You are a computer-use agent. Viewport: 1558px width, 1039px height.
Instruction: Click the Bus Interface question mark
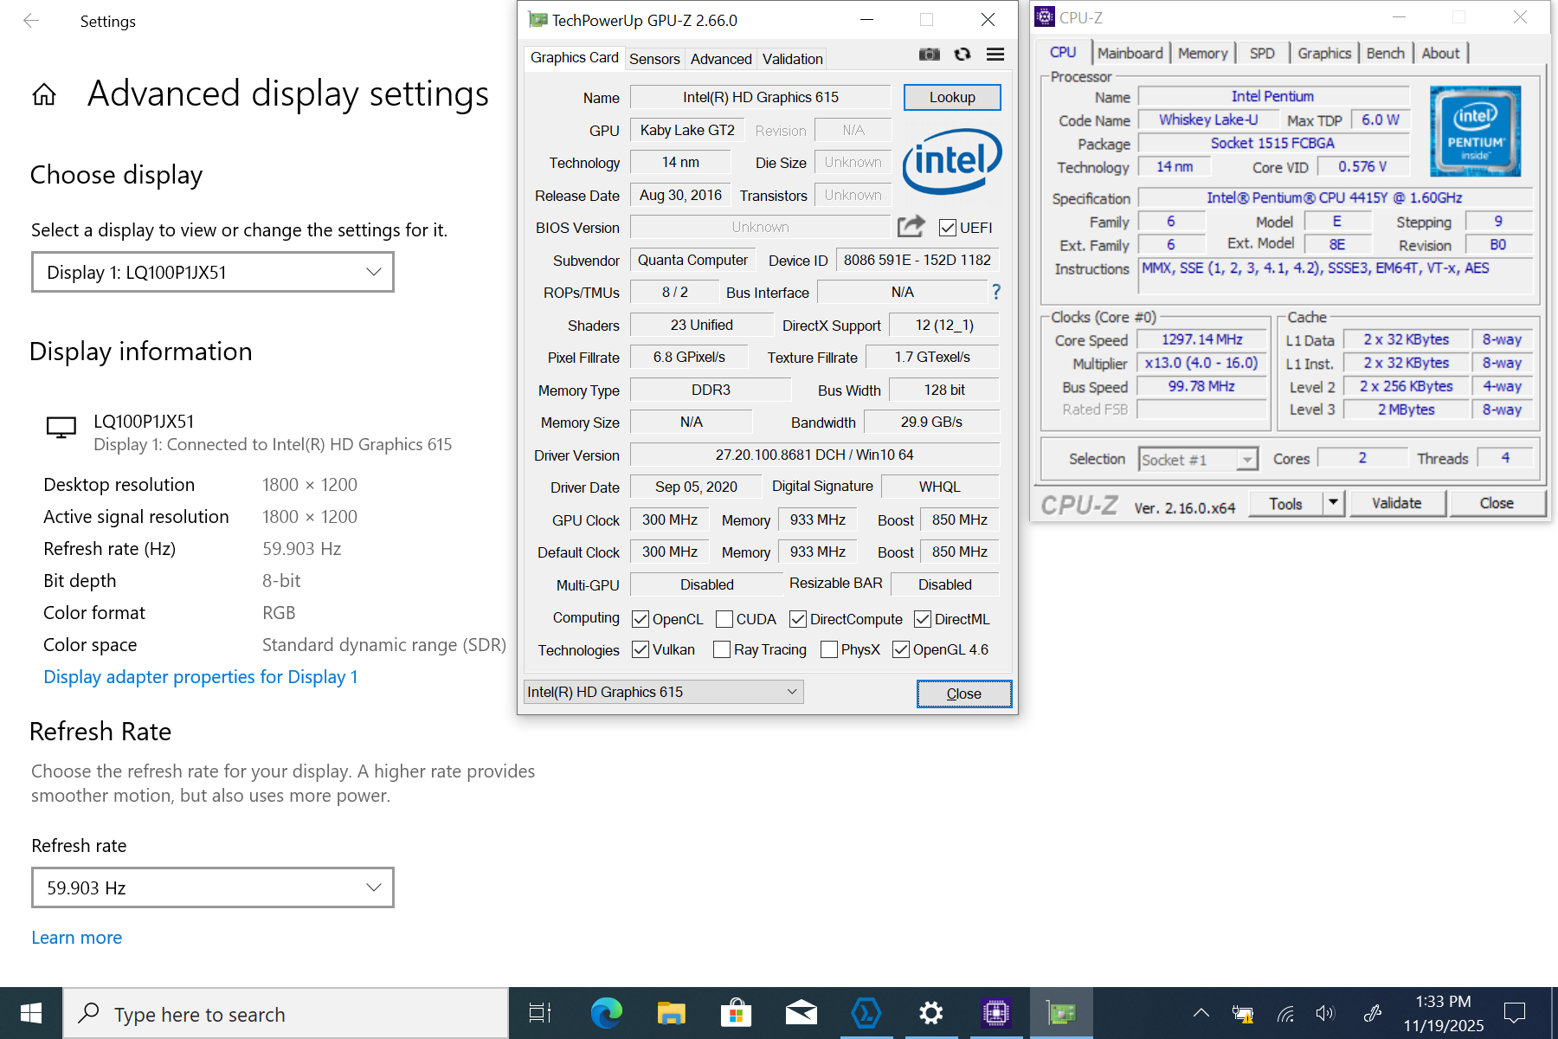coord(996,292)
